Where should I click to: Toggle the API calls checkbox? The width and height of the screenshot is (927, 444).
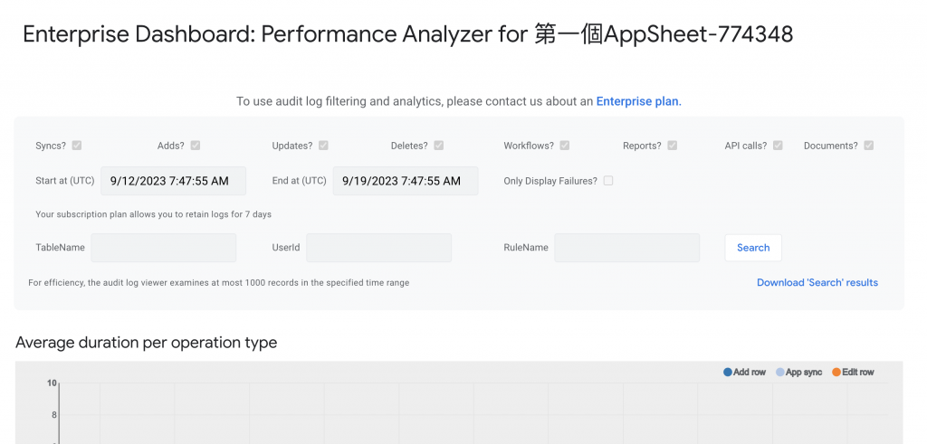[778, 146]
